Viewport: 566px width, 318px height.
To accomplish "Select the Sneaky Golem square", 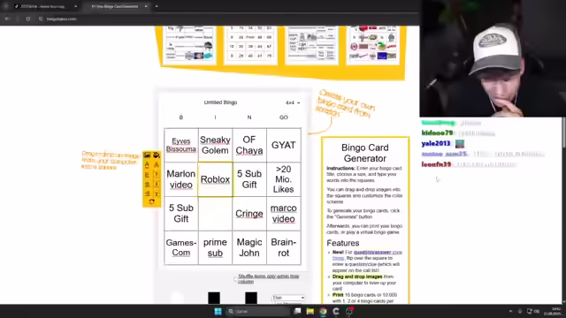I will click(215, 145).
